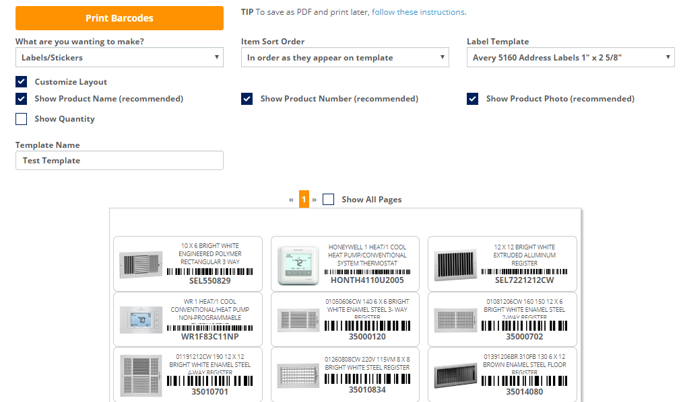Click the WR1F83C11NP thermostat photo

coord(141,319)
